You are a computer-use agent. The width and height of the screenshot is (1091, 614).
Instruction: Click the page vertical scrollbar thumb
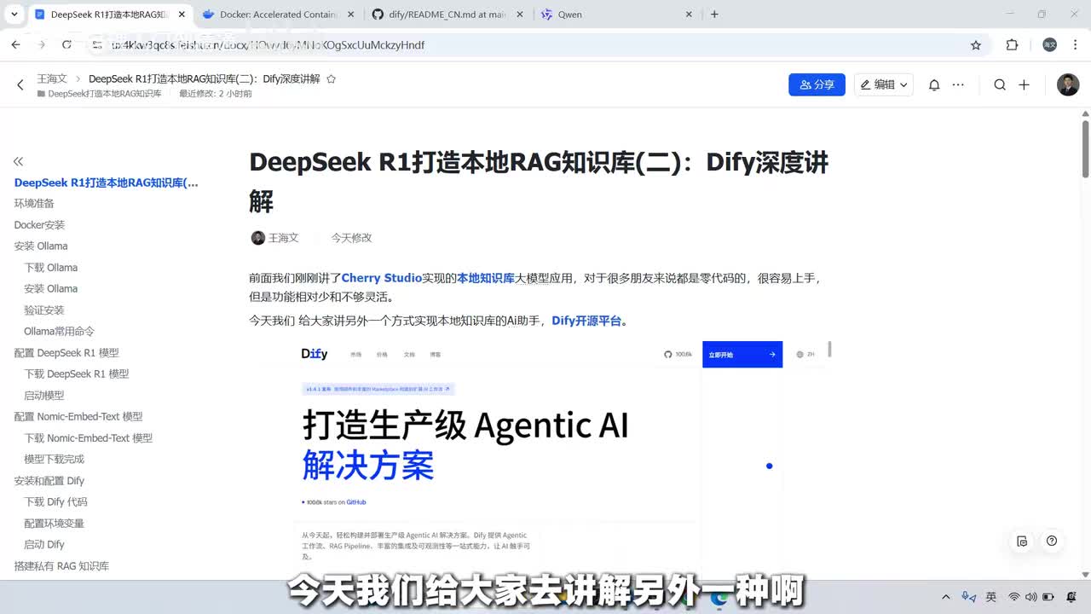tap(1085, 149)
